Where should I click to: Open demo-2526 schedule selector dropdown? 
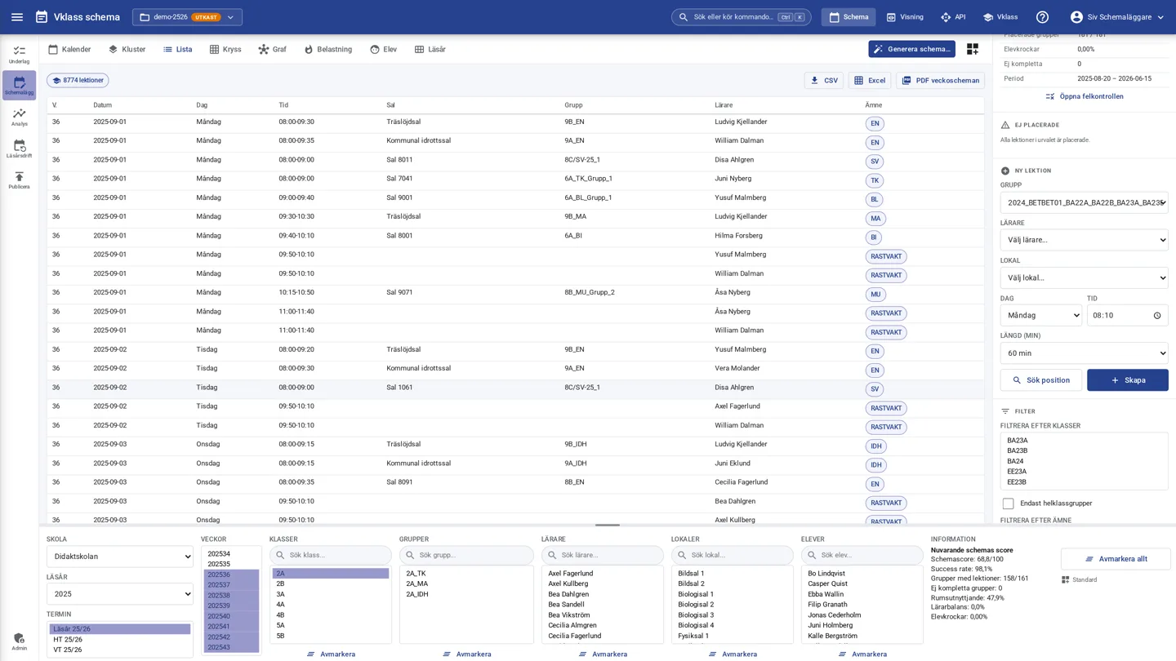(x=187, y=17)
